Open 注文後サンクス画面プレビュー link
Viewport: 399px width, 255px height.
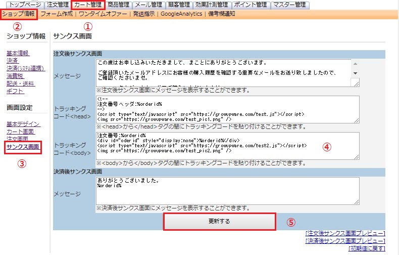pyautogui.click(x=345, y=233)
